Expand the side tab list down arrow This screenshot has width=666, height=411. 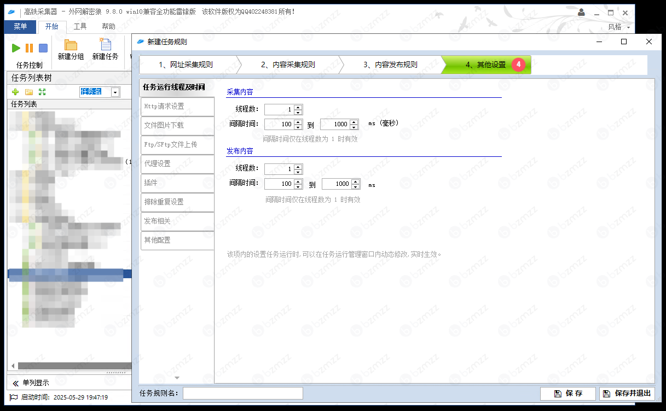[177, 378]
